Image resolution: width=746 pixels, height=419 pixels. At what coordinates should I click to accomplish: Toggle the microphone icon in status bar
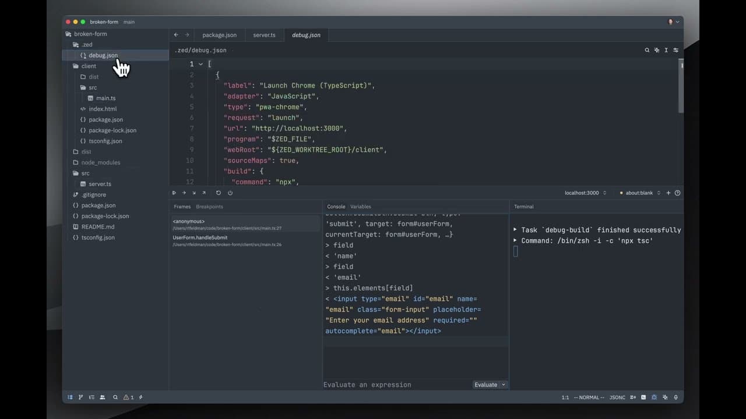click(675, 397)
